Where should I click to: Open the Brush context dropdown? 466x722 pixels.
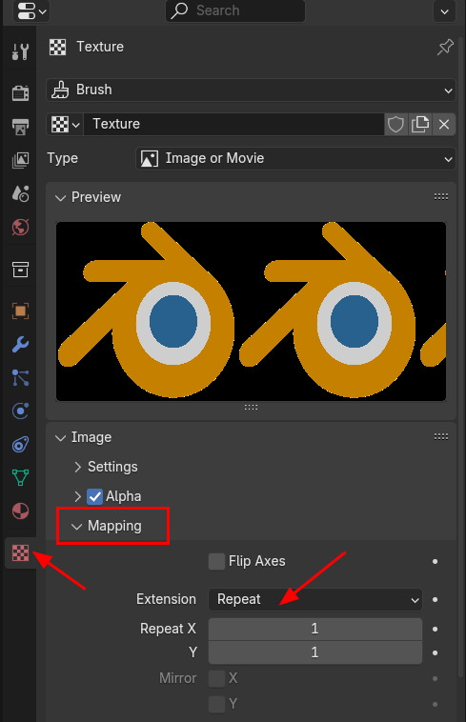tap(251, 90)
